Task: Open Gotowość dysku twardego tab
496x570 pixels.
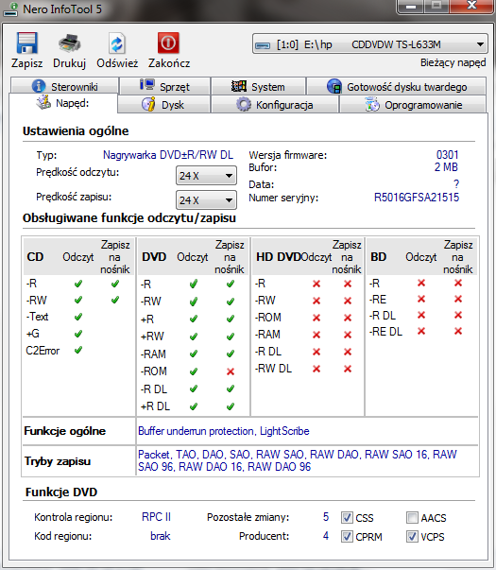Action: pyautogui.click(x=397, y=86)
